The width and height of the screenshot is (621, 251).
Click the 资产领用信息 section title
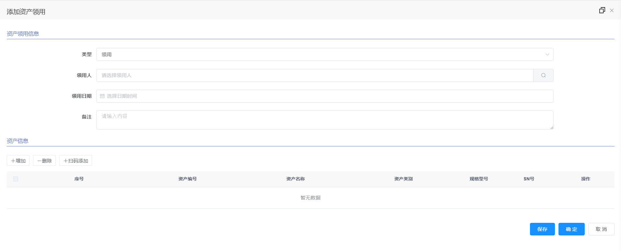pyautogui.click(x=23, y=34)
